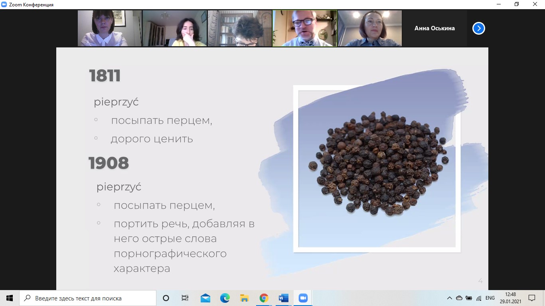This screenshot has width=545, height=306.
Task: Click slide number 4
Action: click(480, 281)
